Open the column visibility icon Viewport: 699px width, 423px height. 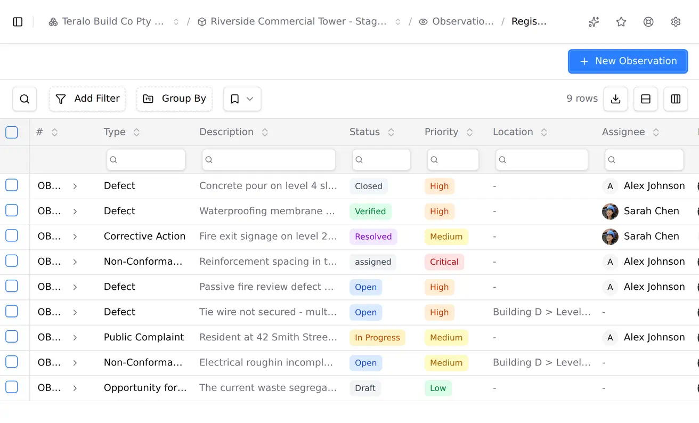click(x=676, y=99)
